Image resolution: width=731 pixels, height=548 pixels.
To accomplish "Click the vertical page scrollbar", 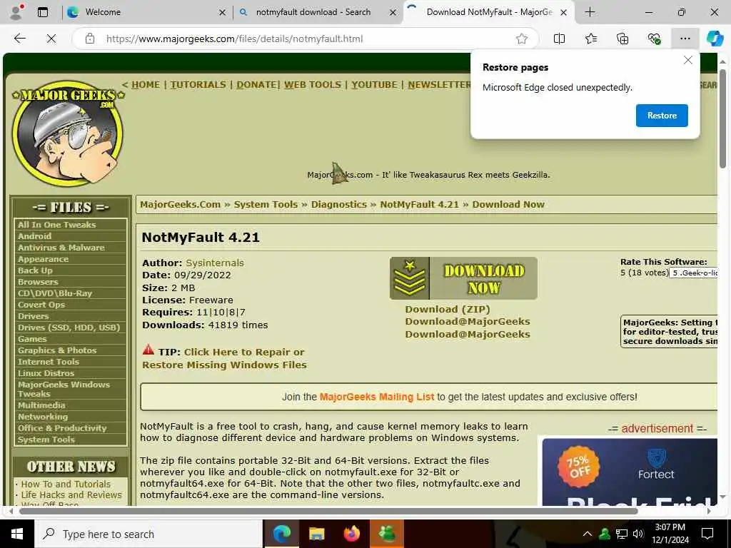I will [722, 119].
